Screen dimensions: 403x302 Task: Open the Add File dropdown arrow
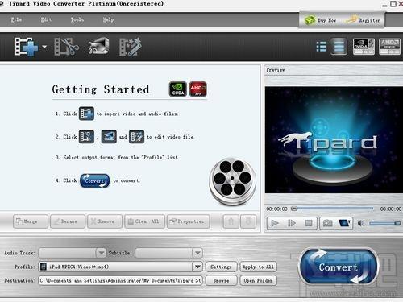(44, 47)
